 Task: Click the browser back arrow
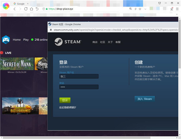(x=14, y=9)
